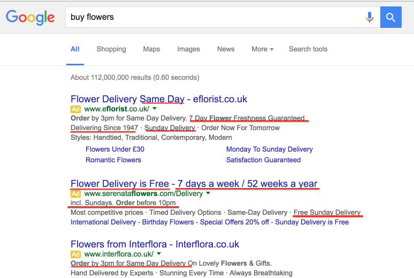Expand the More dropdown menu
414x278 pixels.
click(x=262, y=49)
